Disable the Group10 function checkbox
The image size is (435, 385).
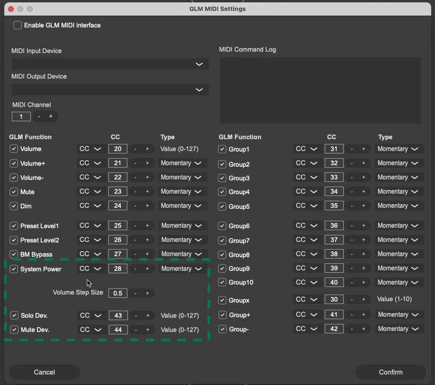222,283
